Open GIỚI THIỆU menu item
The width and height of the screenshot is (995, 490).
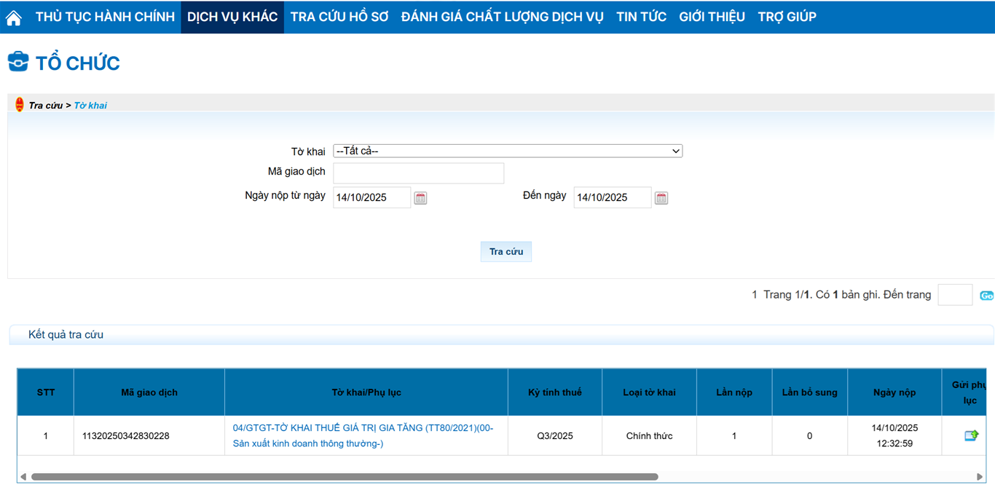(x=712, y=17)
